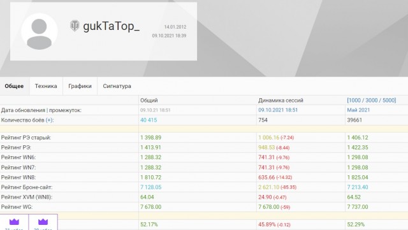Click the 948.53 session РЭ value
This screenshot has height=230, width=408.
click(x=266, y=148)
